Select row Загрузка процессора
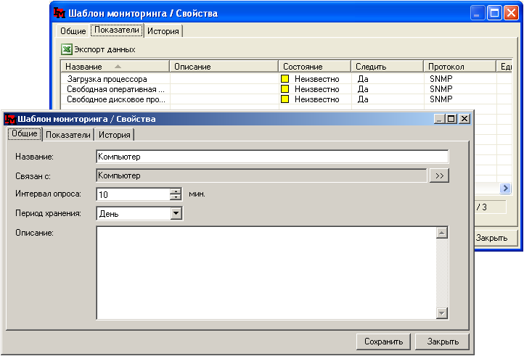The image size is (524, 356). (x=287, y=79)
